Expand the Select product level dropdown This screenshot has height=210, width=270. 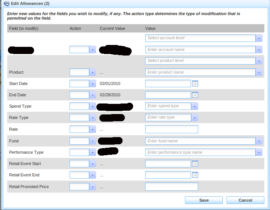pyautogui.click(x=259, y=61)
